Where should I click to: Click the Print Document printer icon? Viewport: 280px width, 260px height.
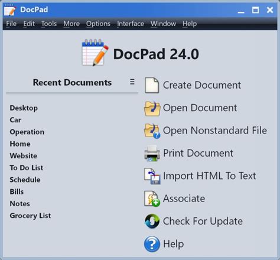point(152,154)
